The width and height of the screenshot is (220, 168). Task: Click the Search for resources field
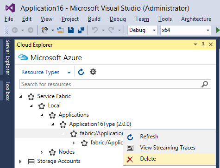pos(115,84)
